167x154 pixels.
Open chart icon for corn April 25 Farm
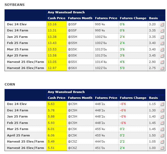pos(162,135)
